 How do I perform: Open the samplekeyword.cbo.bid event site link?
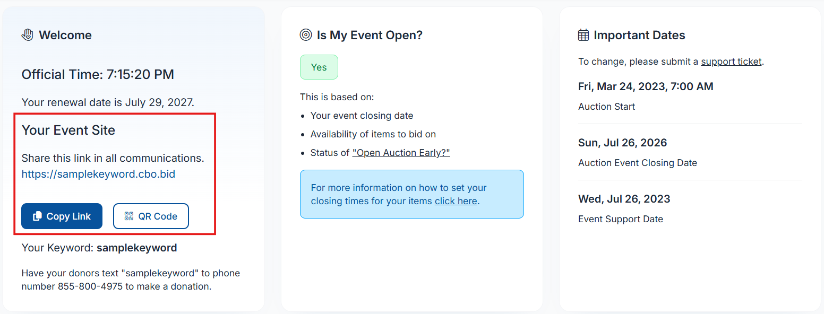98,174
